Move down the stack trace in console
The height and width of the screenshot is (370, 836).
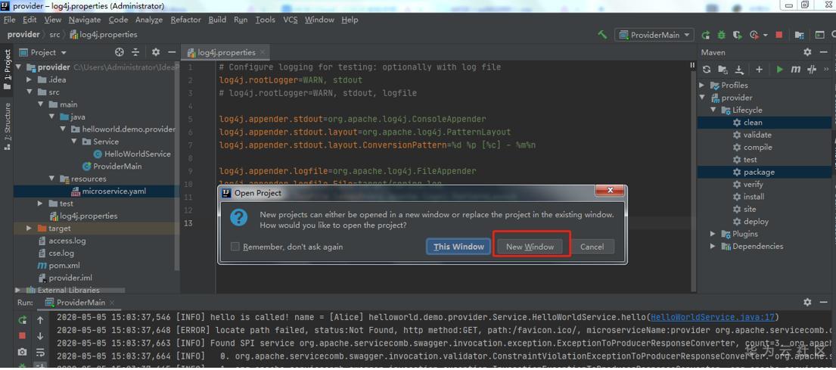pos(40,336)
